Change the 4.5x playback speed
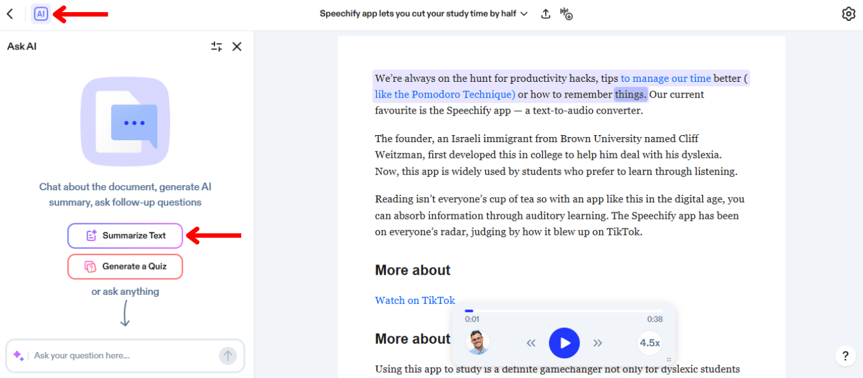This screenshot has height=378, width=863. (x=650, y=342)
